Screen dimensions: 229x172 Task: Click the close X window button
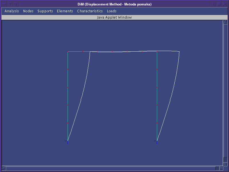(x=224, y=4)
